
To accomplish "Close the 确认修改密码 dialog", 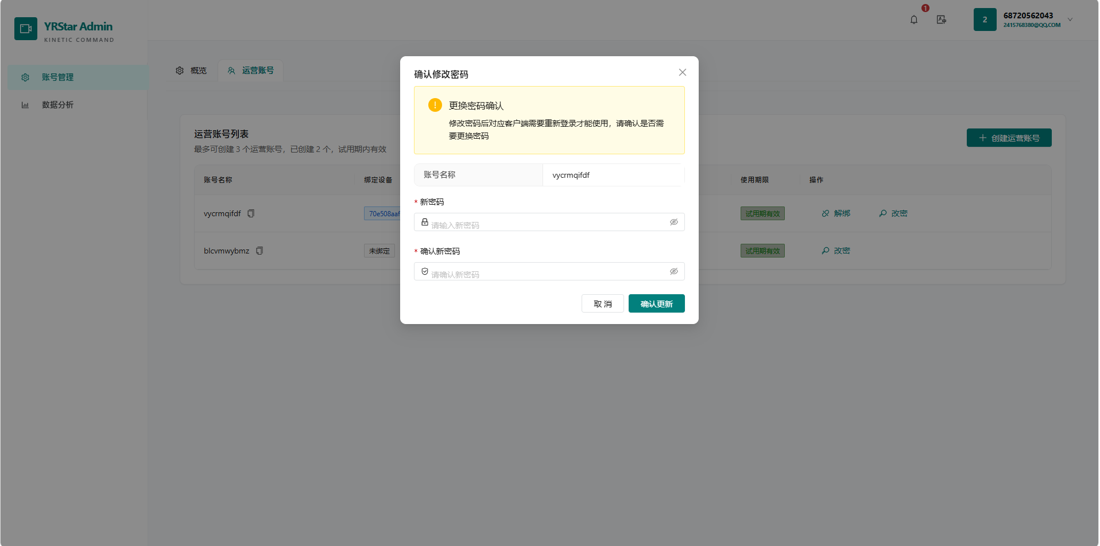I will click(x=683, y=72).
